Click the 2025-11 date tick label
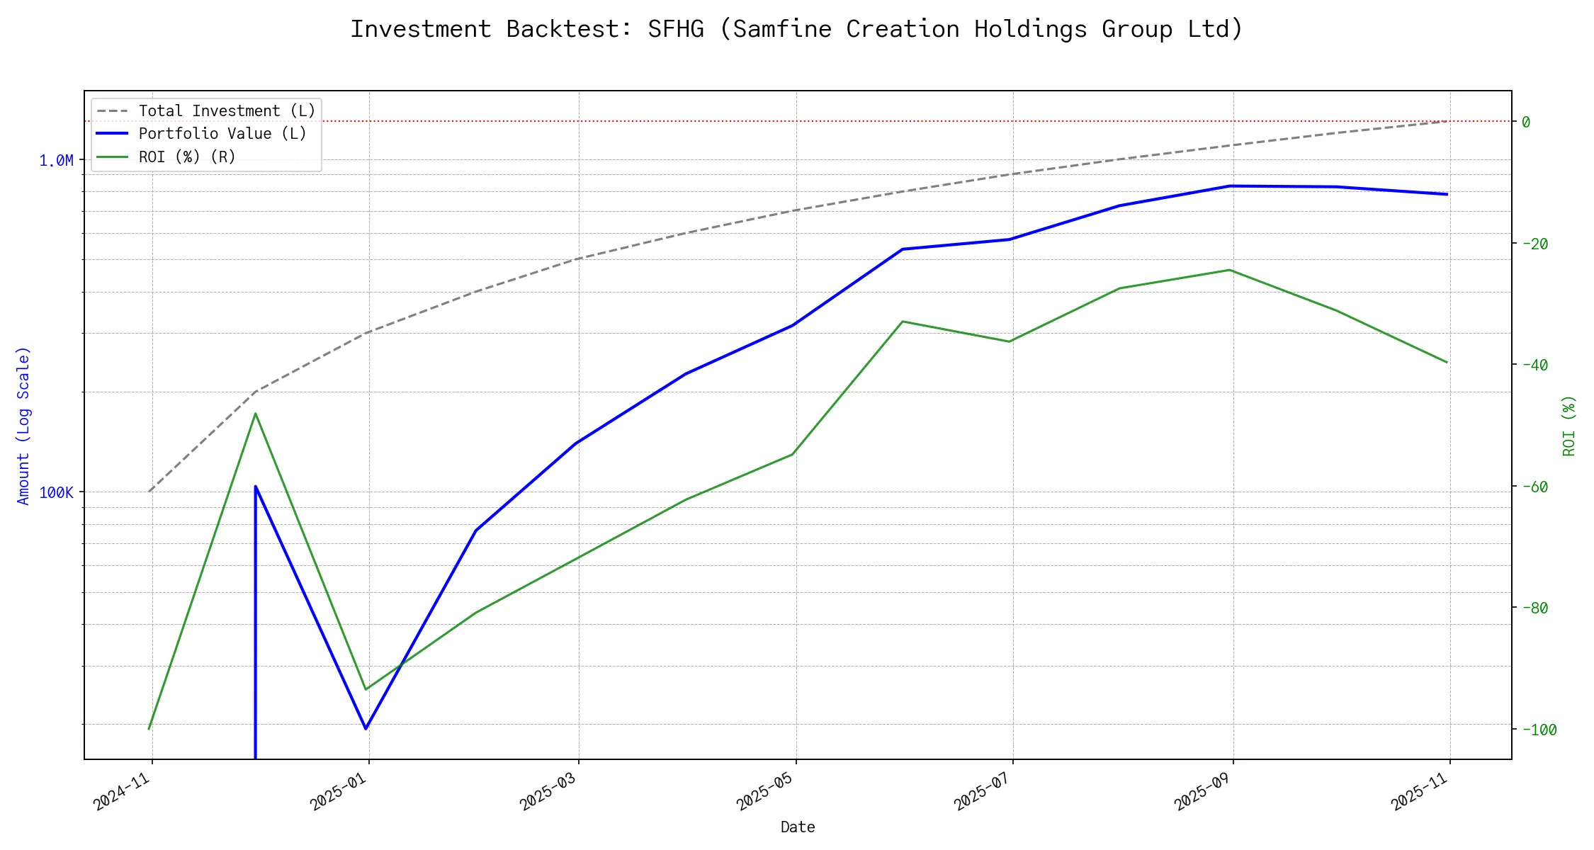The image size is (1594, 850). [1420, 792]
